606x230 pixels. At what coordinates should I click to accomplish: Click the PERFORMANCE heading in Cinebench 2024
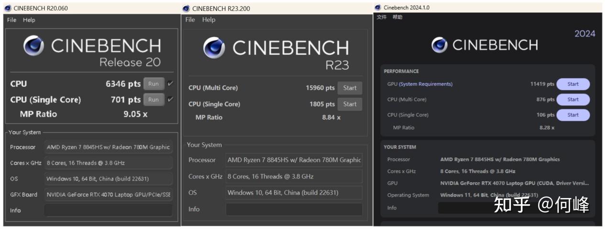[x=401, y=71]
